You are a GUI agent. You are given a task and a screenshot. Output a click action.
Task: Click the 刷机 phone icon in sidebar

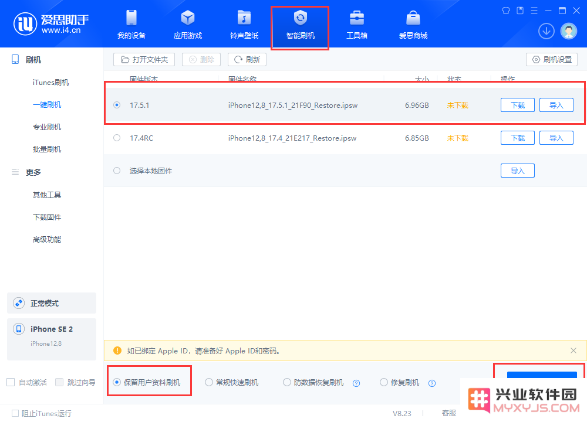tap(15, 59)
